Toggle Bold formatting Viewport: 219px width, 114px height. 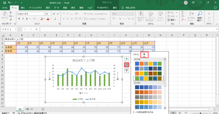pos(19,19)
